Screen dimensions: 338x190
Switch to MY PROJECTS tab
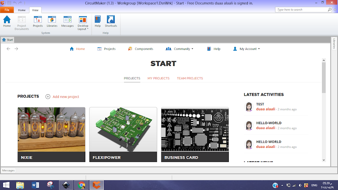(158, 78)
